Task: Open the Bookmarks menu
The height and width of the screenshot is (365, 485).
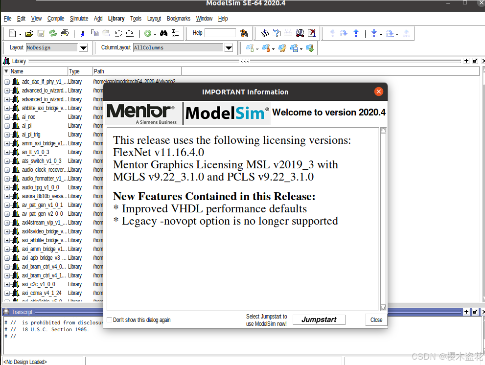Action: (x=179, y=19)
